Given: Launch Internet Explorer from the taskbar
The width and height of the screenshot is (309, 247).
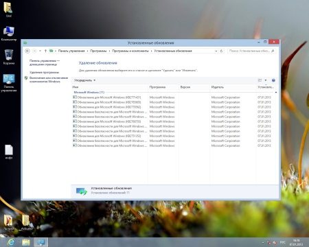Looking at the screenshot, I should [x=11, y=242].
